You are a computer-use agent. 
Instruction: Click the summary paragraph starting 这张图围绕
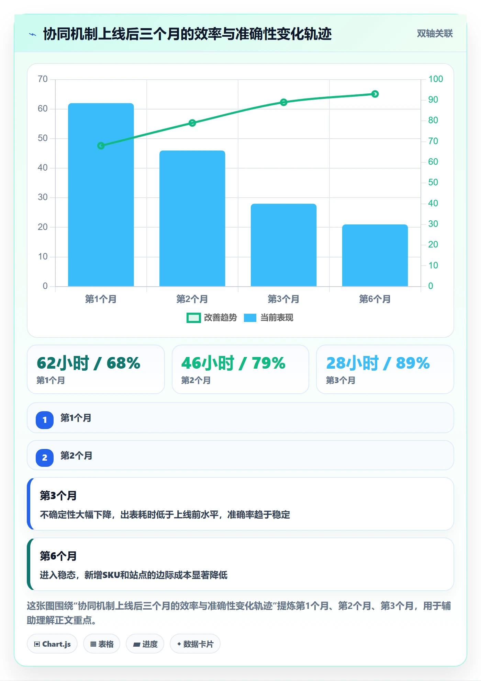[239, 613]
